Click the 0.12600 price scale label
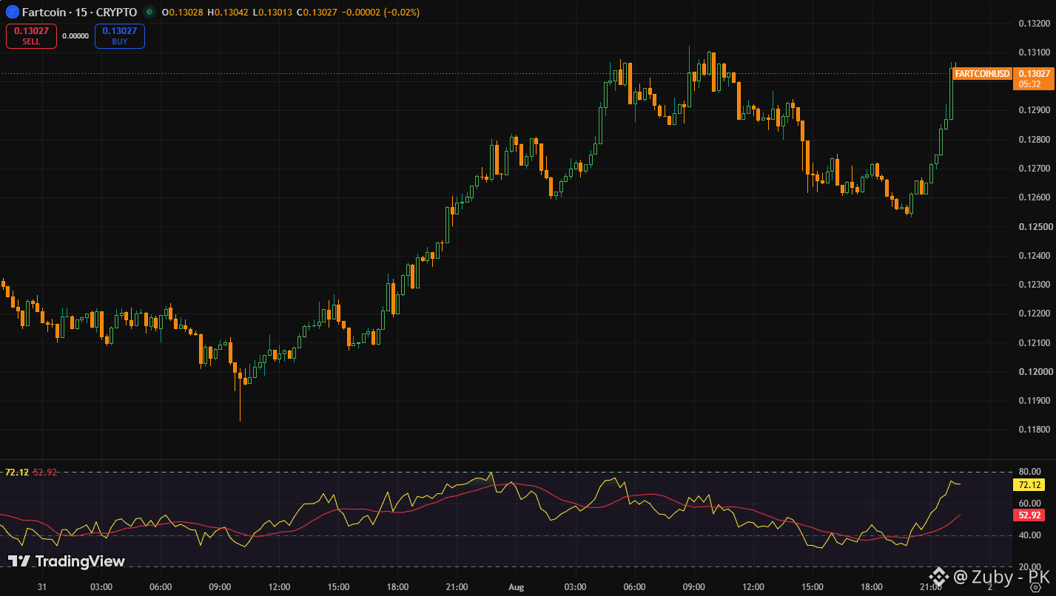 point(1035,197)
